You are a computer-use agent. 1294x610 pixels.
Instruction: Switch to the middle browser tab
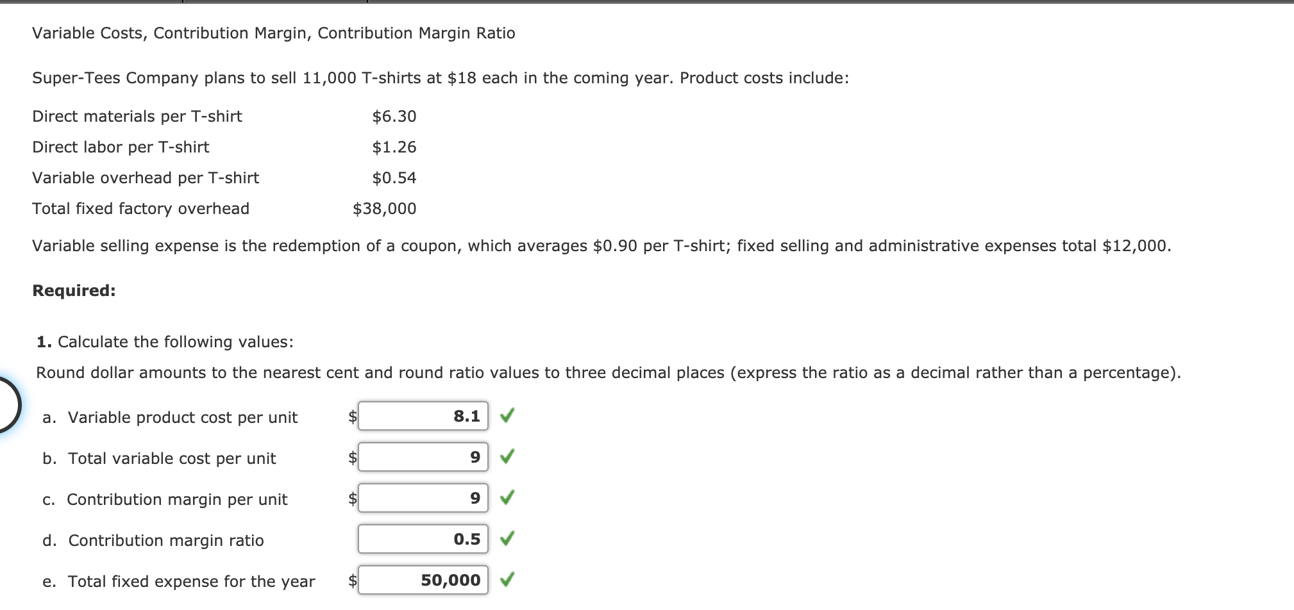click(x=276, y=3)
